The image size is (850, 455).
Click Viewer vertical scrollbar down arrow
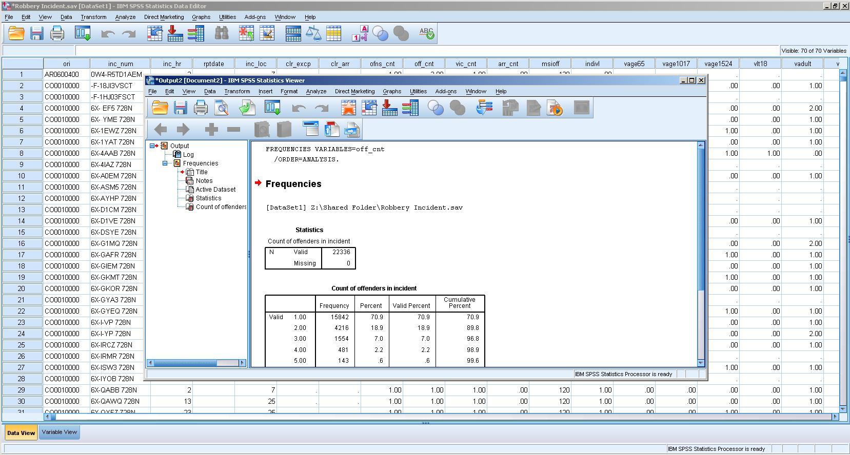[x=701, y=363]
